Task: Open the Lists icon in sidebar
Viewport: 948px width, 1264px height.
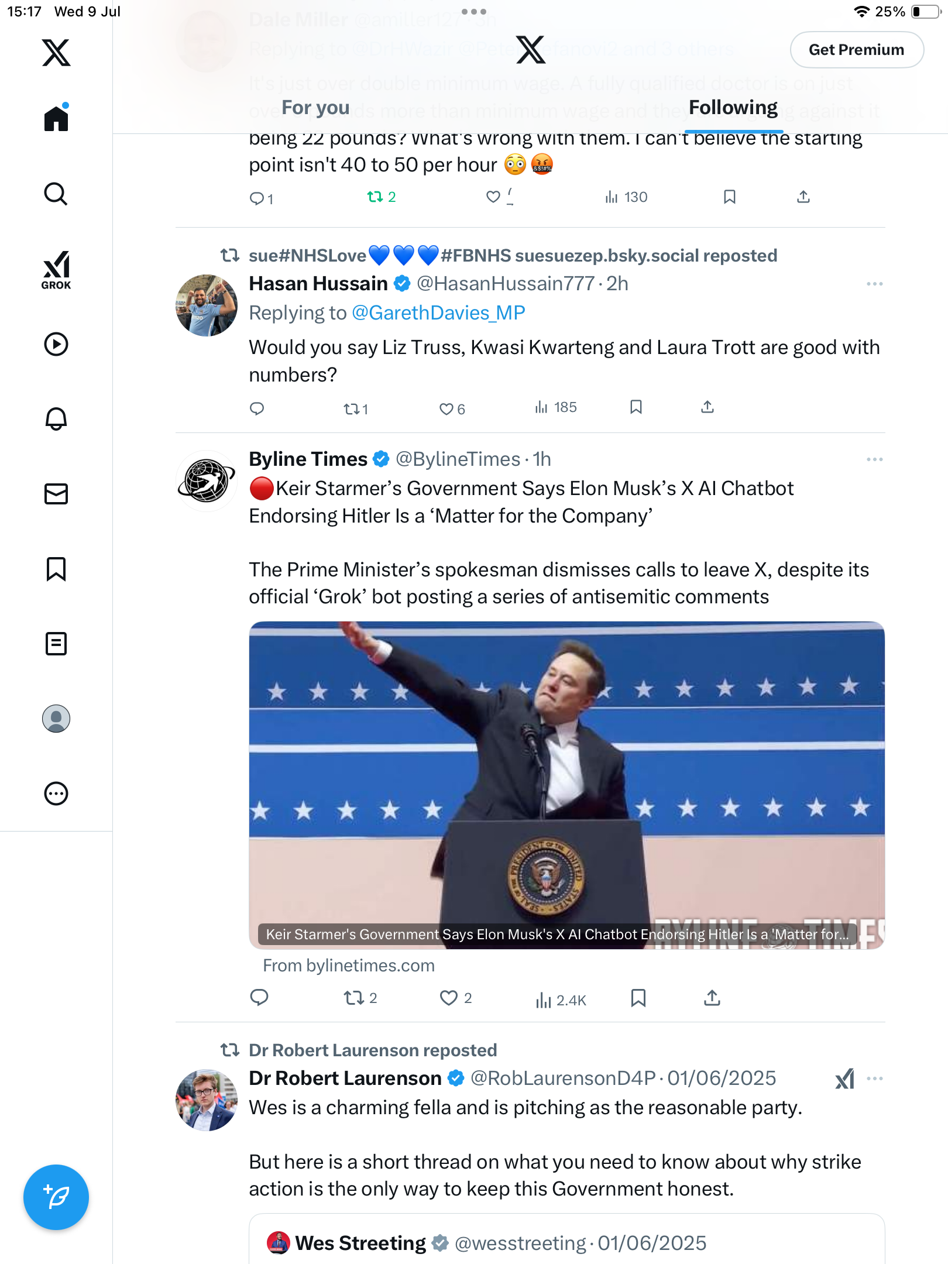Action: point(56,643)
